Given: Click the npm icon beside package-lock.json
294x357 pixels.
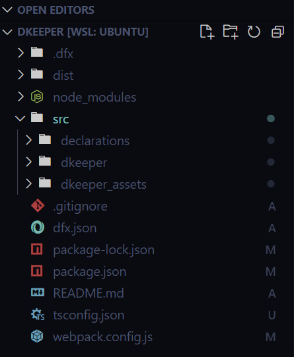Looking at the screenshot, I should click(37, 249).
